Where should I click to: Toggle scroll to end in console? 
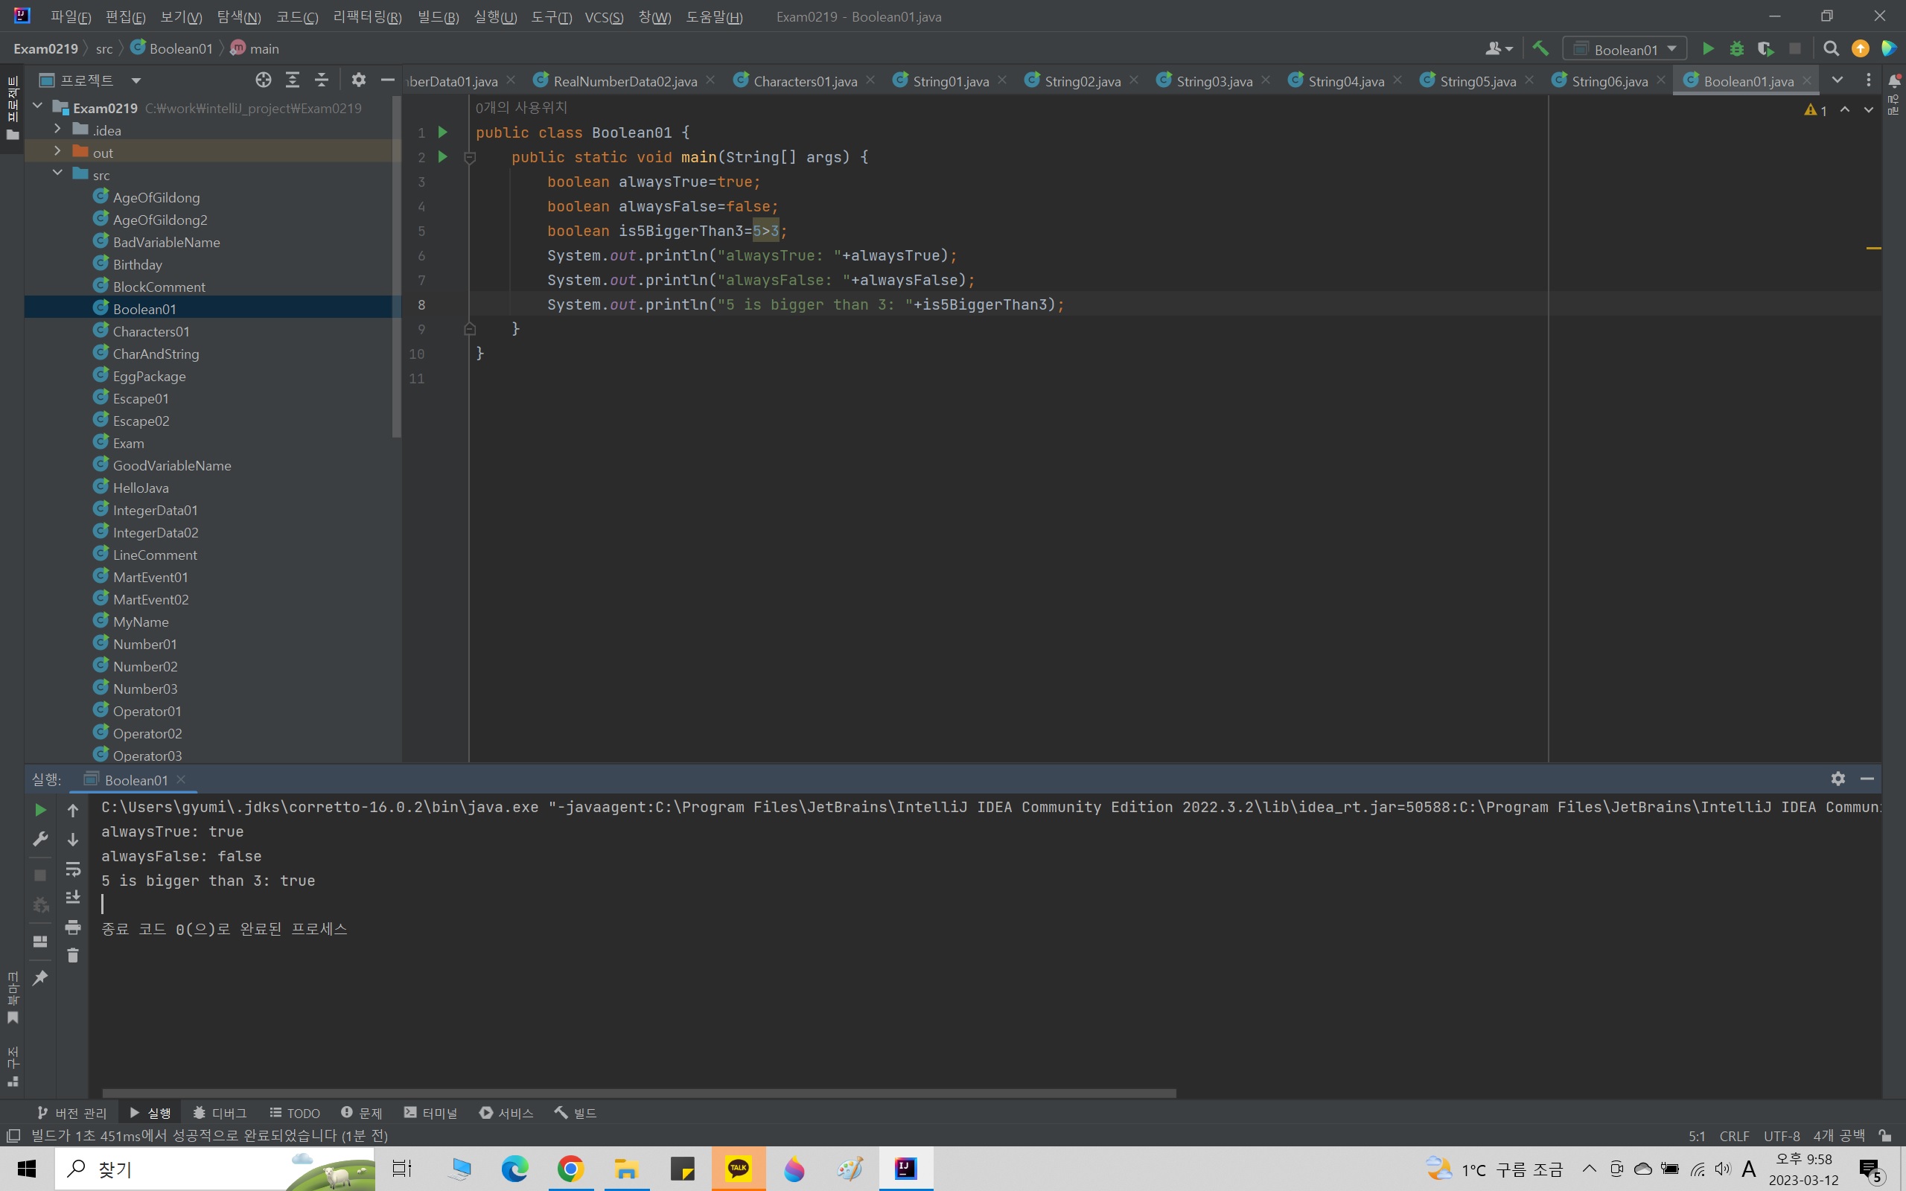tap(72, 897)
